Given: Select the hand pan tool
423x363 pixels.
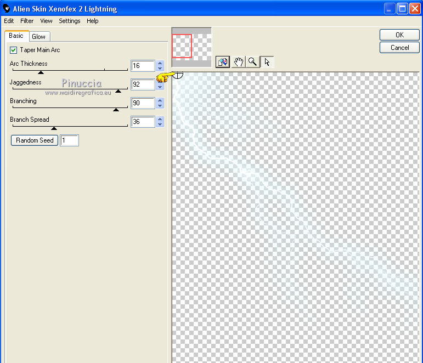Looking at the screenshot, I should [x=239, y=62].
